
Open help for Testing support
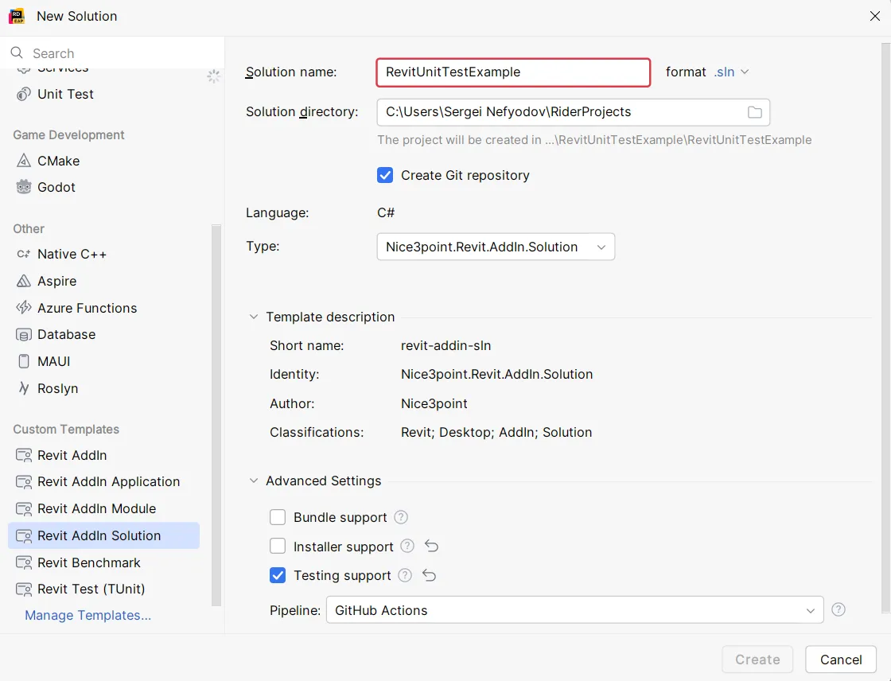point(405,575)
